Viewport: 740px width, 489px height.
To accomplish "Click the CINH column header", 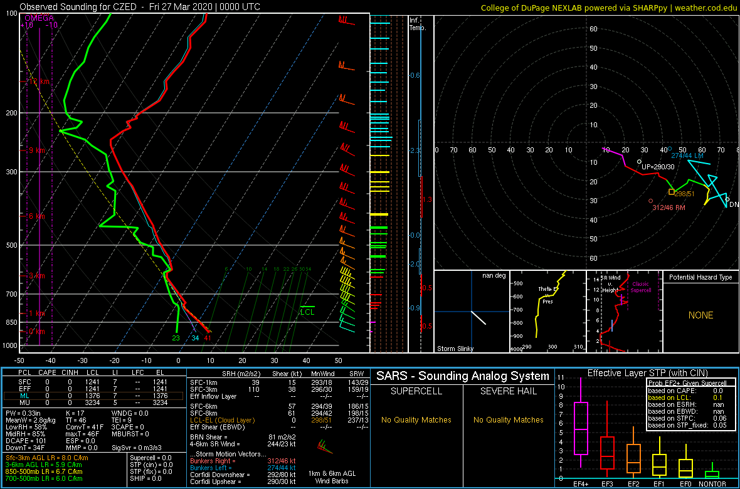I will pyautogui.click(x=70, y=373).
